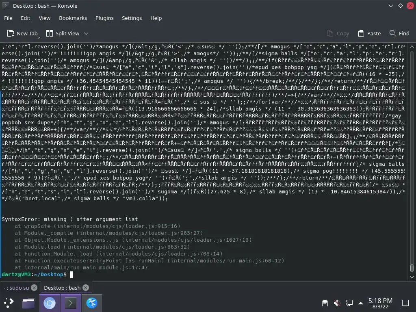Click the 'Object.Module._extensions..js' trace line

[x=133, y=240]
